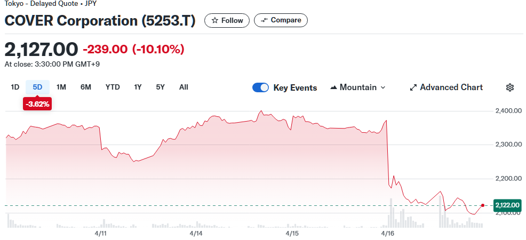Click the 4/16 date marker on axis
526x240 pixels.
(388, 233)
